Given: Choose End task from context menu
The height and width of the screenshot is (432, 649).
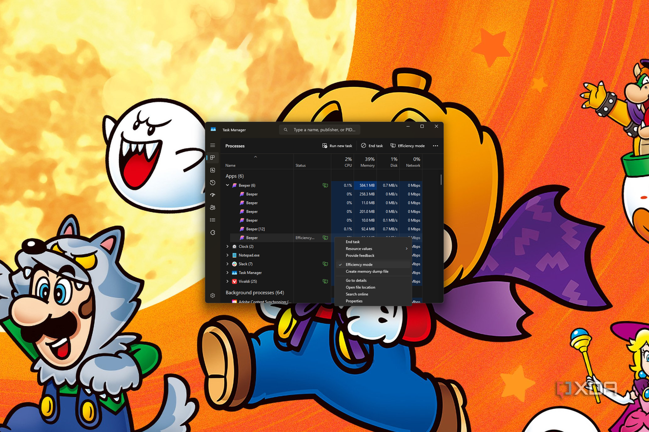Looking at the screenshot, I should [373, 242].
